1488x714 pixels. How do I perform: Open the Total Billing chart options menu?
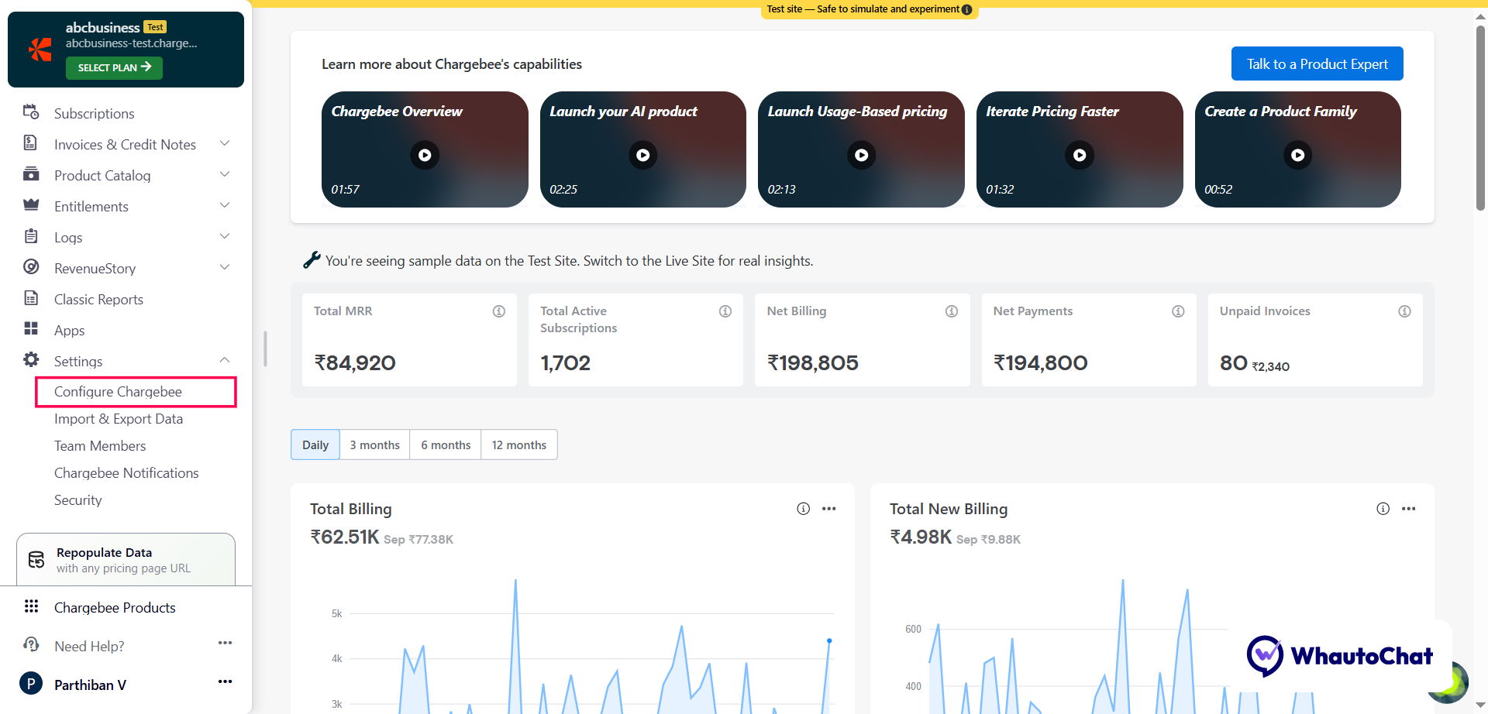click(829, 509)
